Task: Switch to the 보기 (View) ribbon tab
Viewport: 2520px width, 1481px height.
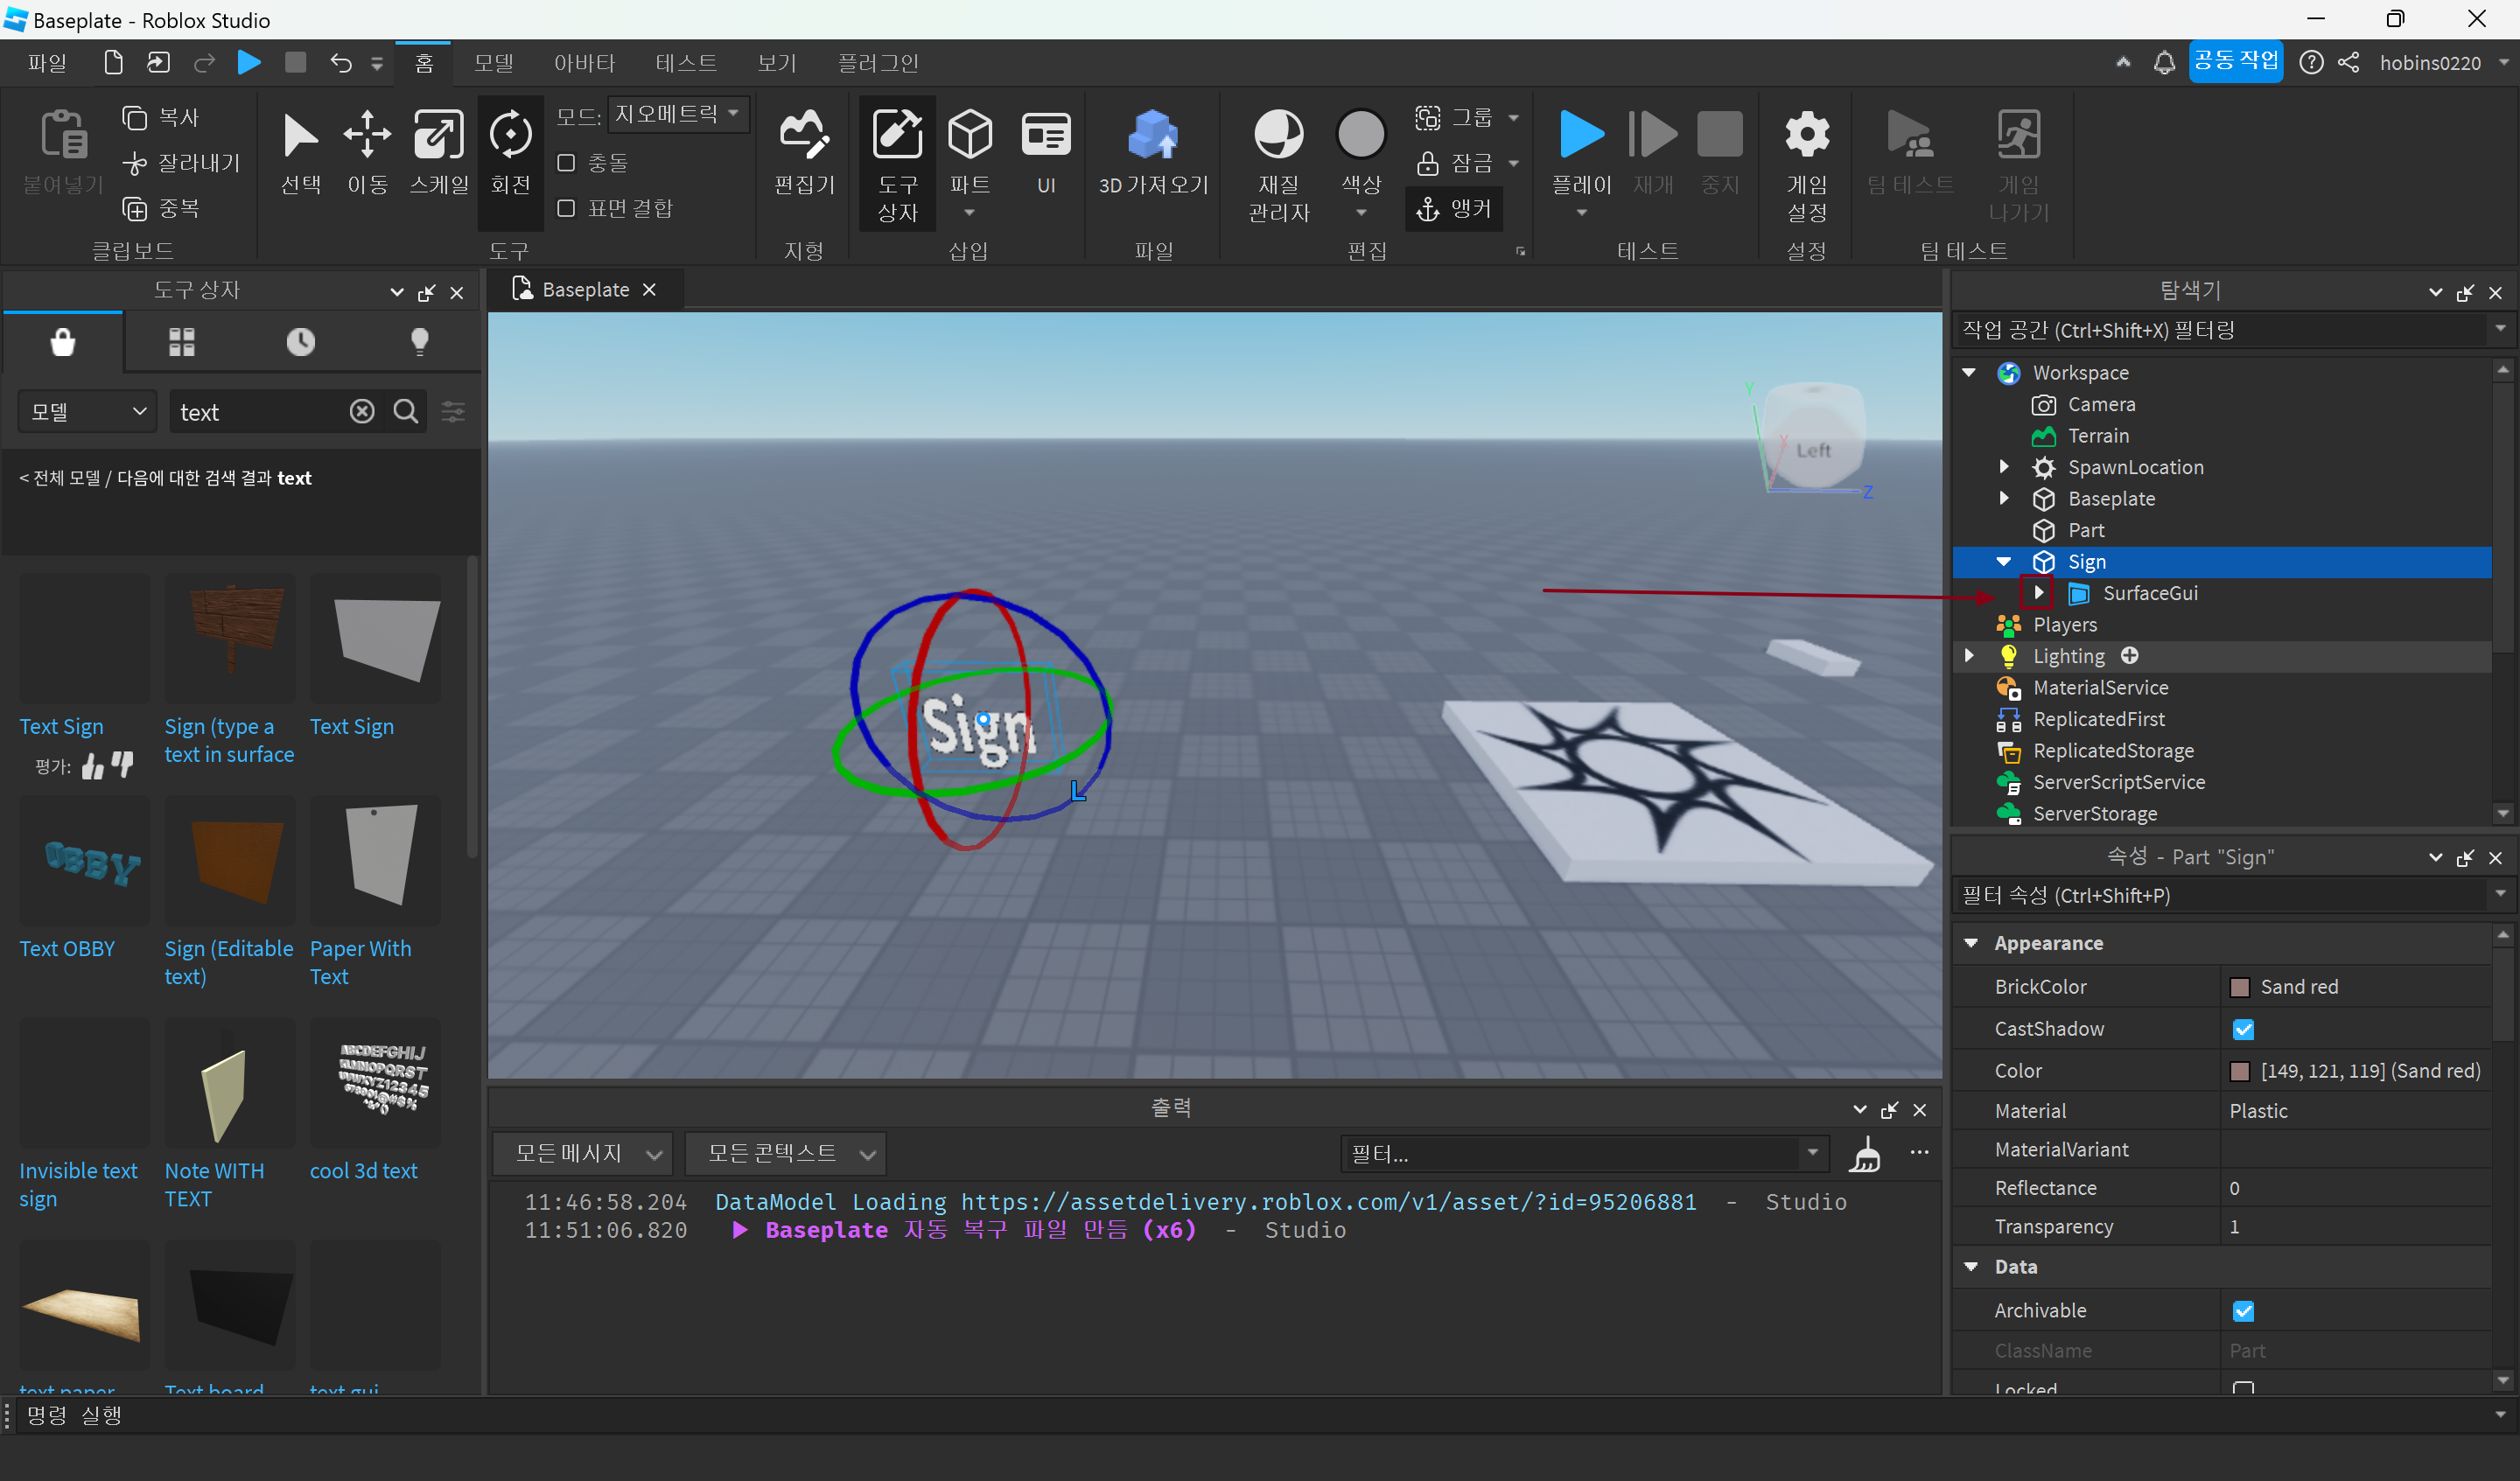Action: tap(777, 63)
